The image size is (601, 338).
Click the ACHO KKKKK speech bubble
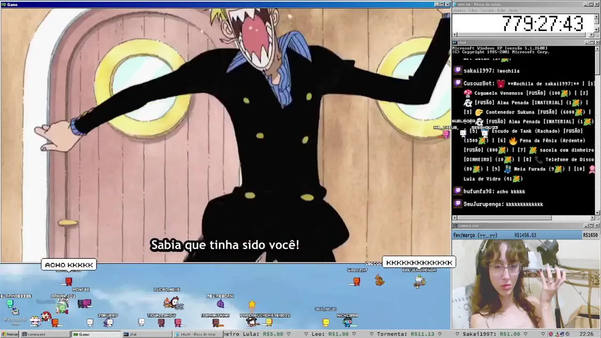[x=69, y=265]
